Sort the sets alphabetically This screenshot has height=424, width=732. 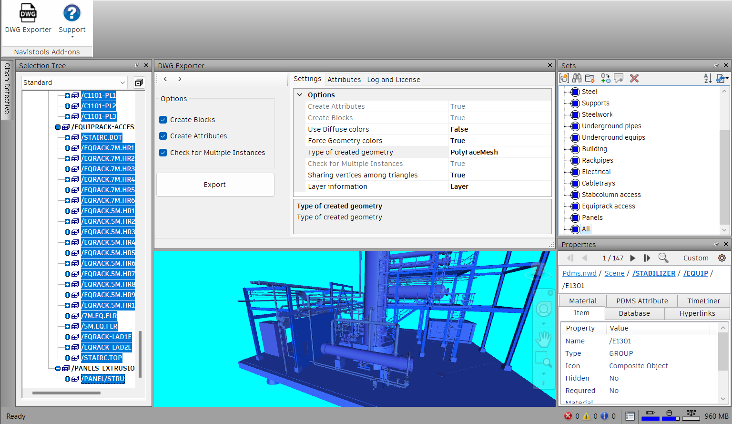[x=708, y=78]
